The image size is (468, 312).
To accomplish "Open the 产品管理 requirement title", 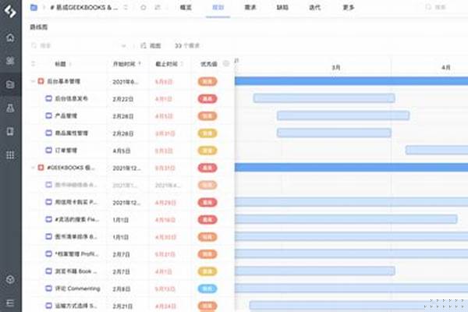I will (x=66, y=116).
